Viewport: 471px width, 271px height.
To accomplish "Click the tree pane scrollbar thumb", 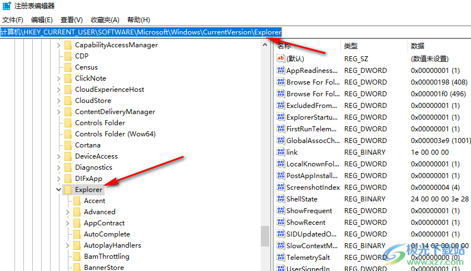I will [265, 236].
